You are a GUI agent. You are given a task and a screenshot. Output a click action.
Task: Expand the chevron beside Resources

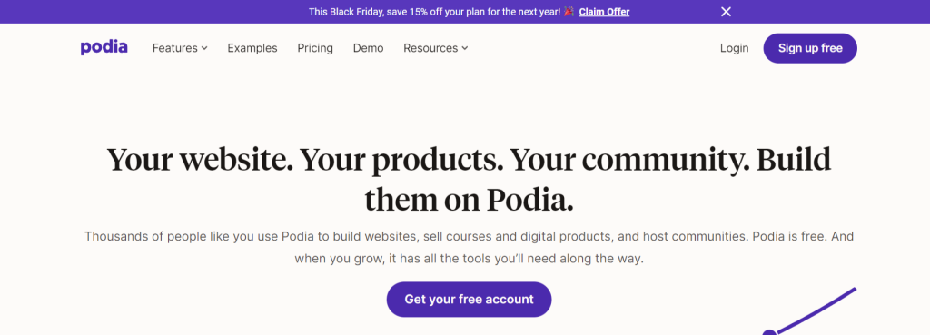point(464,49)
